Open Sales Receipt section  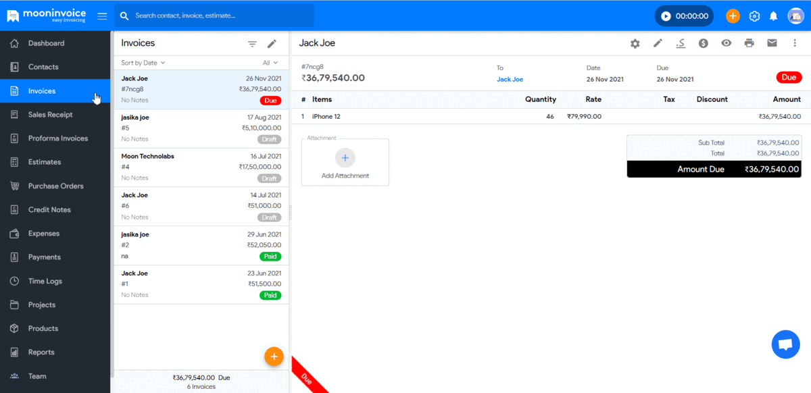click(x=54, y=115)
